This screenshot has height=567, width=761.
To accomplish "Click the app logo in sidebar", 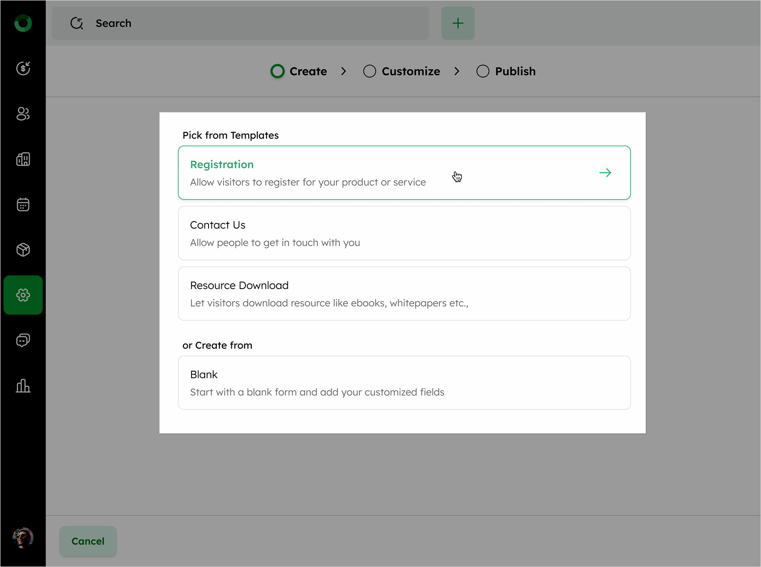I will pos(23,23).
